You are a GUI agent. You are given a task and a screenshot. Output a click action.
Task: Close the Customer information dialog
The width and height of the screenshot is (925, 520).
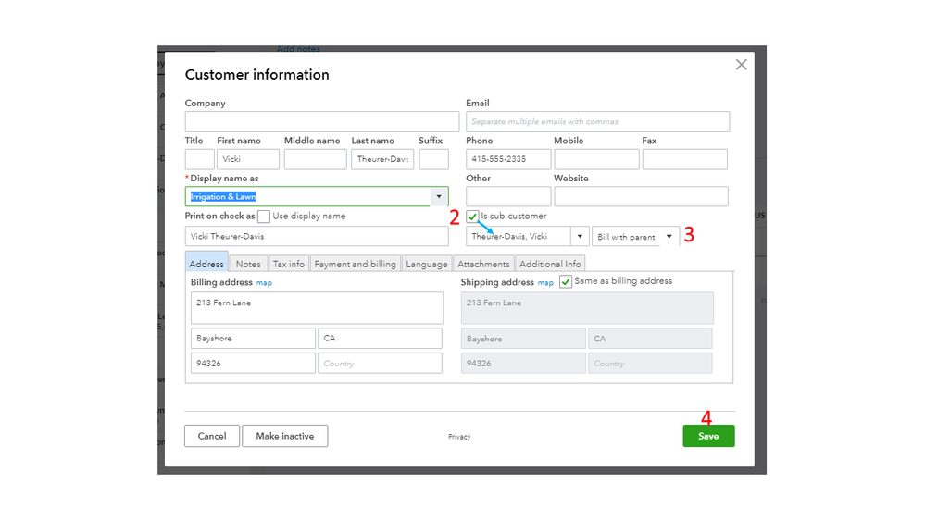tap(741, 65)
